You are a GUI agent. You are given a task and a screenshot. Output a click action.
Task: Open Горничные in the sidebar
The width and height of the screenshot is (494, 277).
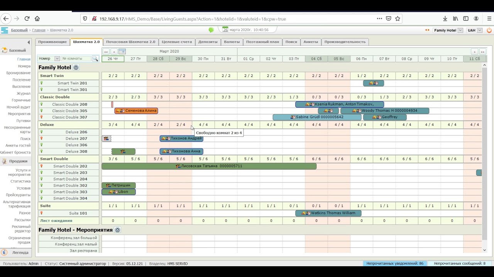tap(21, 100)
